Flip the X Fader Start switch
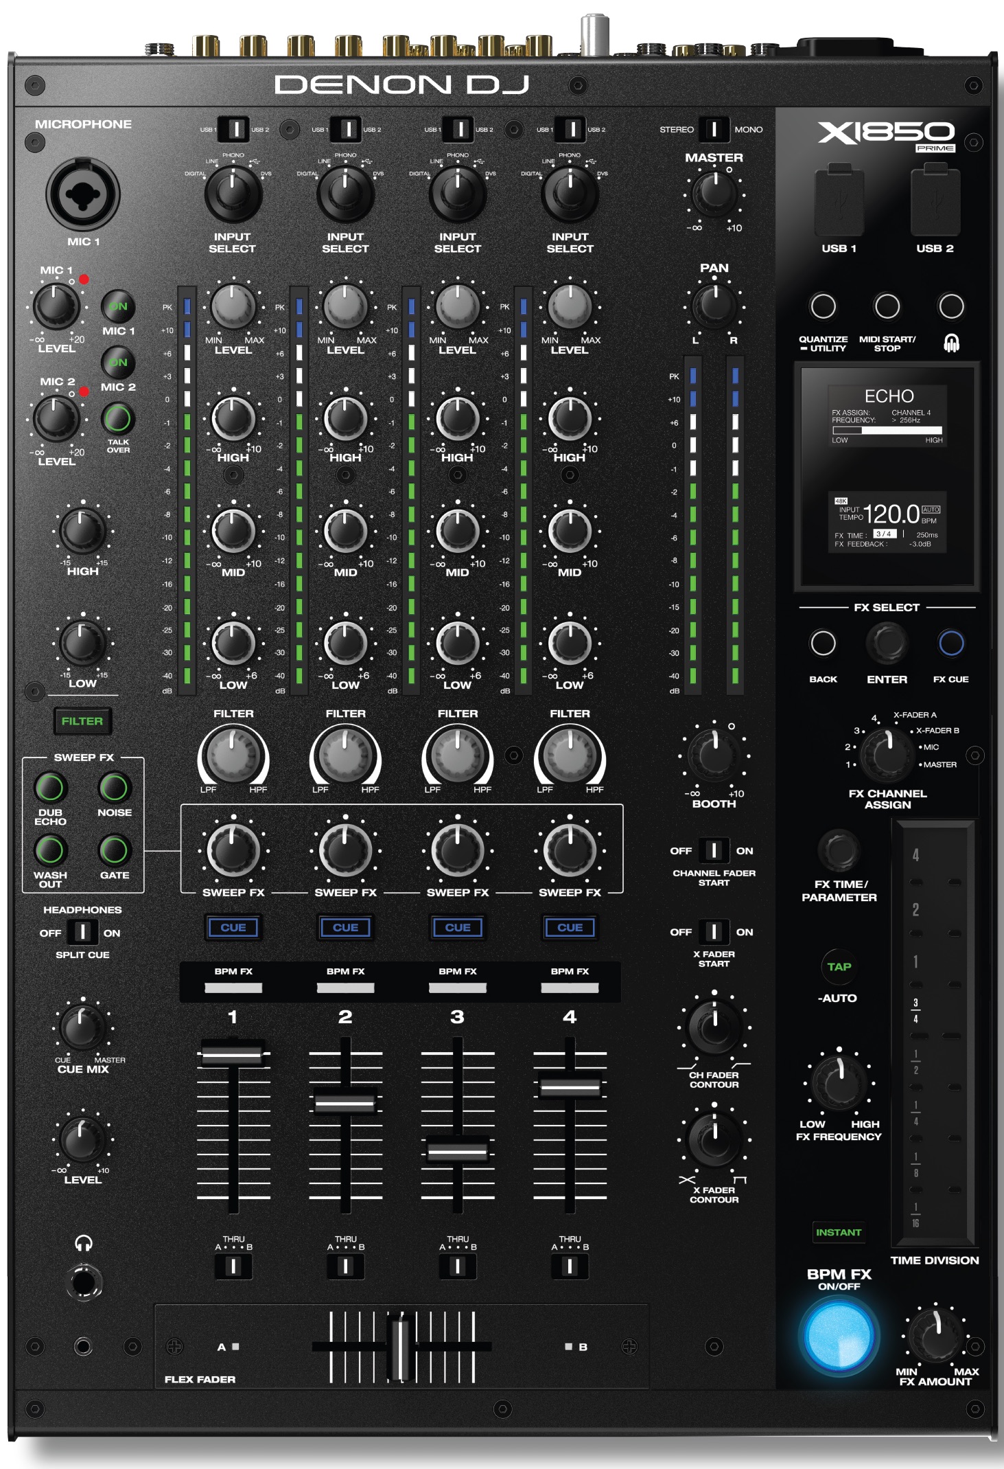1004x1469 pixels. [714, 931]
